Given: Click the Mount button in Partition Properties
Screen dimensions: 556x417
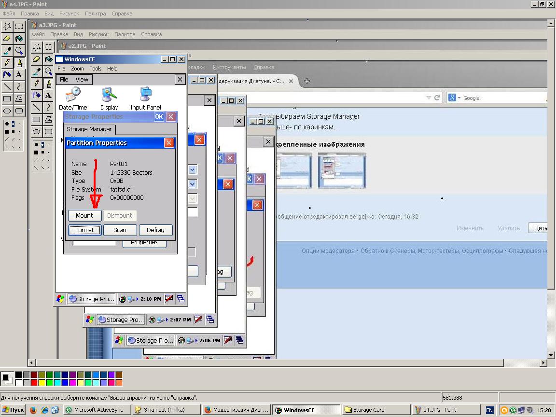Looking at the screenshot, I should pyautogui.click(x=84, y=216).
